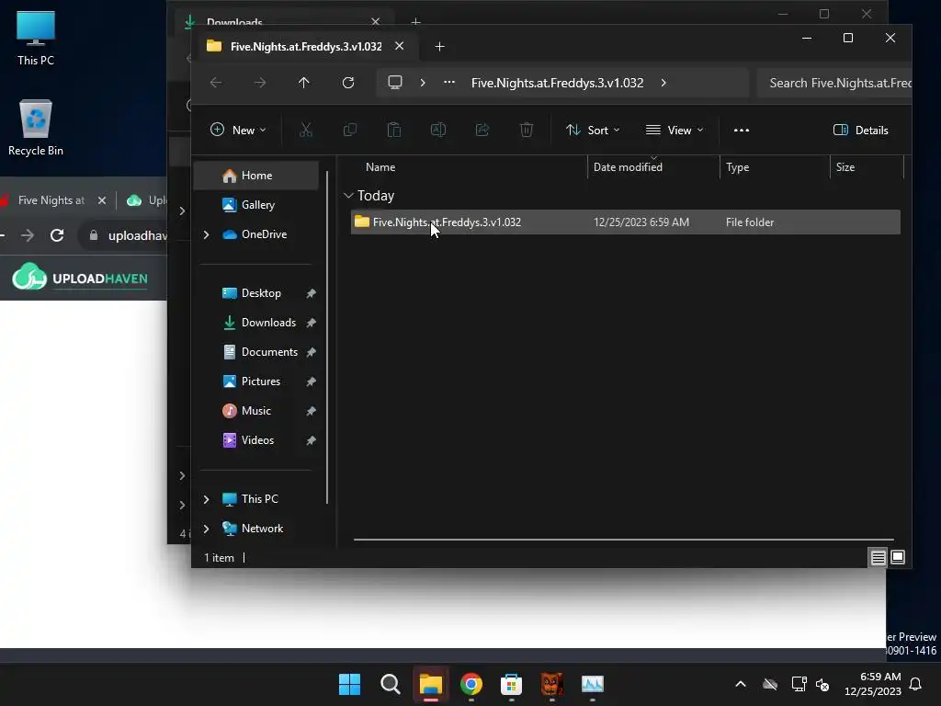Open taskbar Search

tap(390, 684)
